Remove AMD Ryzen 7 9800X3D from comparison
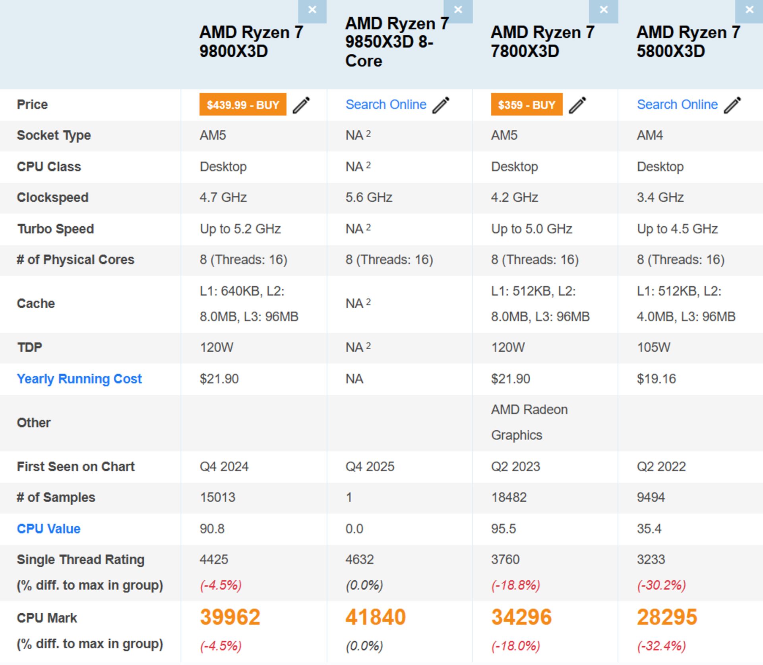The image size is (763, 665). click(x=312, y=9)
